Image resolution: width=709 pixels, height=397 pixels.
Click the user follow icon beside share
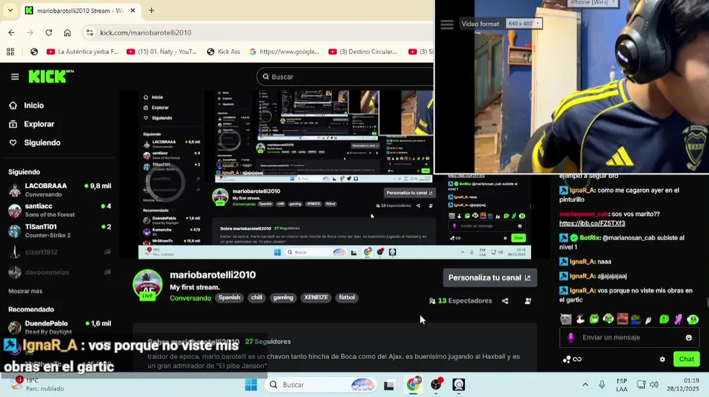528,301
